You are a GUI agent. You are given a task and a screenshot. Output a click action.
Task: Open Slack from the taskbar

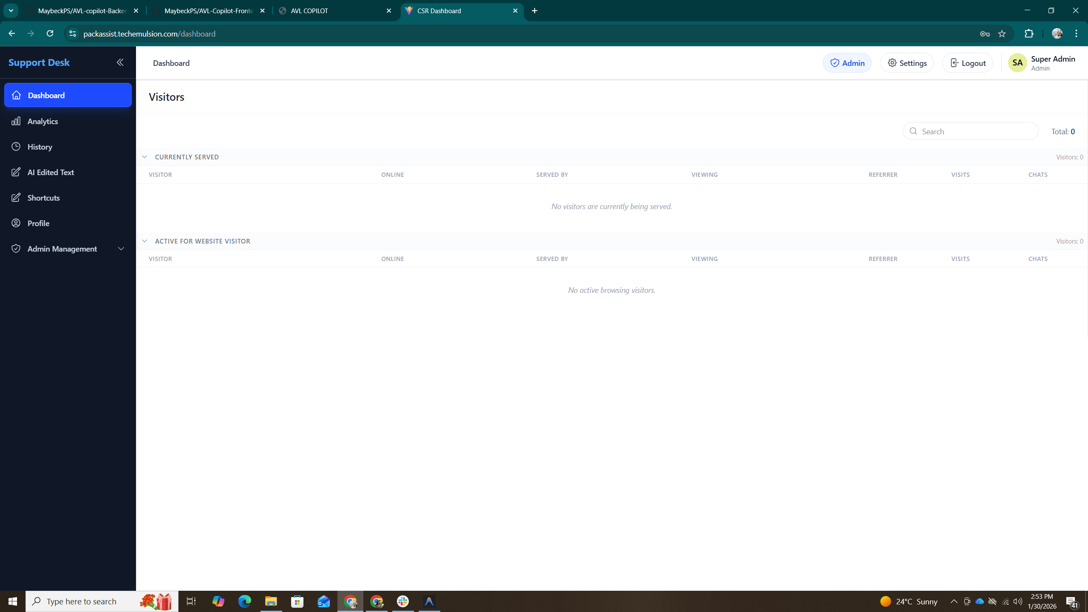click(402, 601)
